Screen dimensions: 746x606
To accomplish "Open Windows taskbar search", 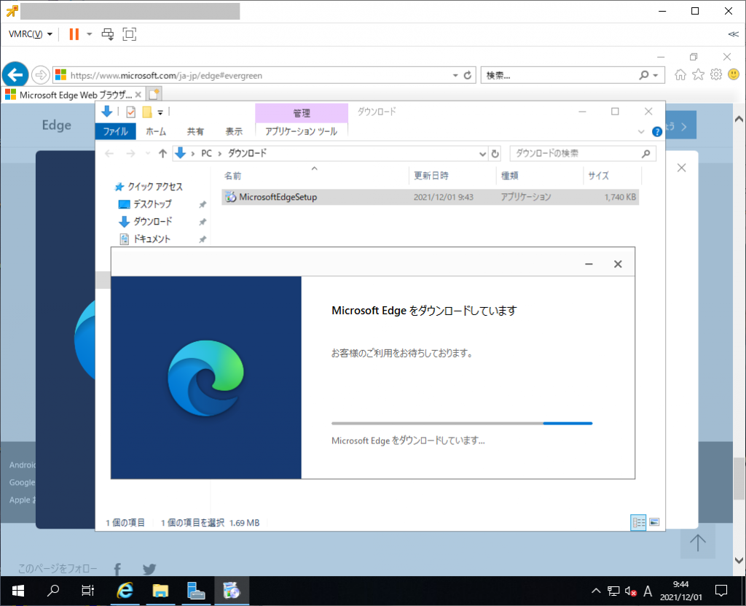I will (x=53, y=591).
